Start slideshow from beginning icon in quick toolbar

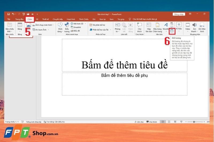click(24, 14)
